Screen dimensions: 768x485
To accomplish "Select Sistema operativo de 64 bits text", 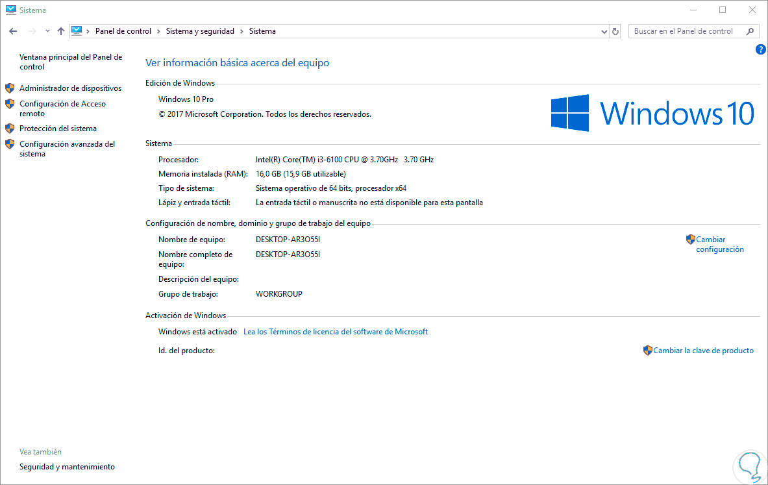I will [x=330, y=188].
